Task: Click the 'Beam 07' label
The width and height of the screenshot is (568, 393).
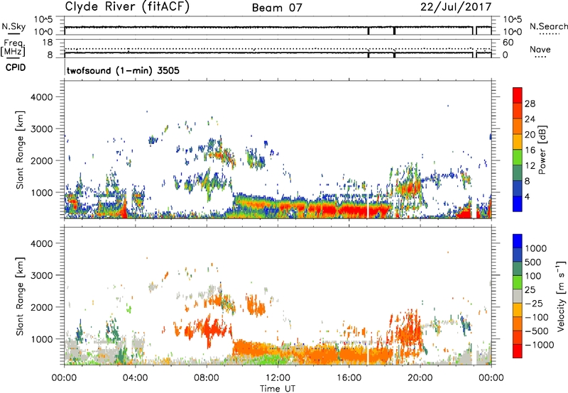Action: click(x=277, y=7)
